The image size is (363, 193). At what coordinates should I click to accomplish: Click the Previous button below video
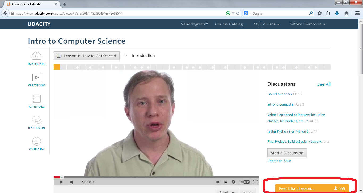point(227,191)
